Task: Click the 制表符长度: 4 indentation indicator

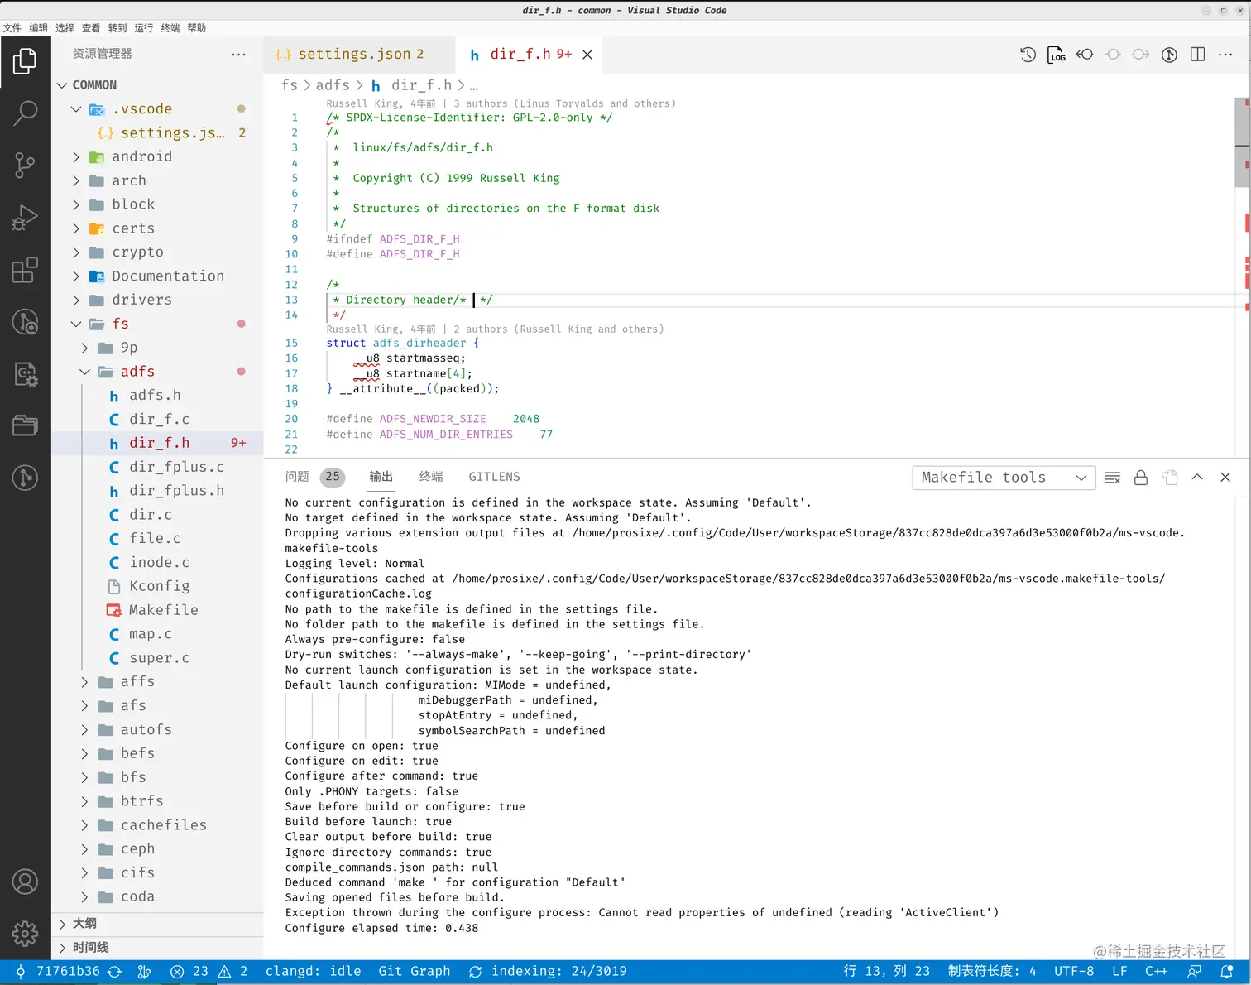Action: pyautogui.click(x=991, y=972)
